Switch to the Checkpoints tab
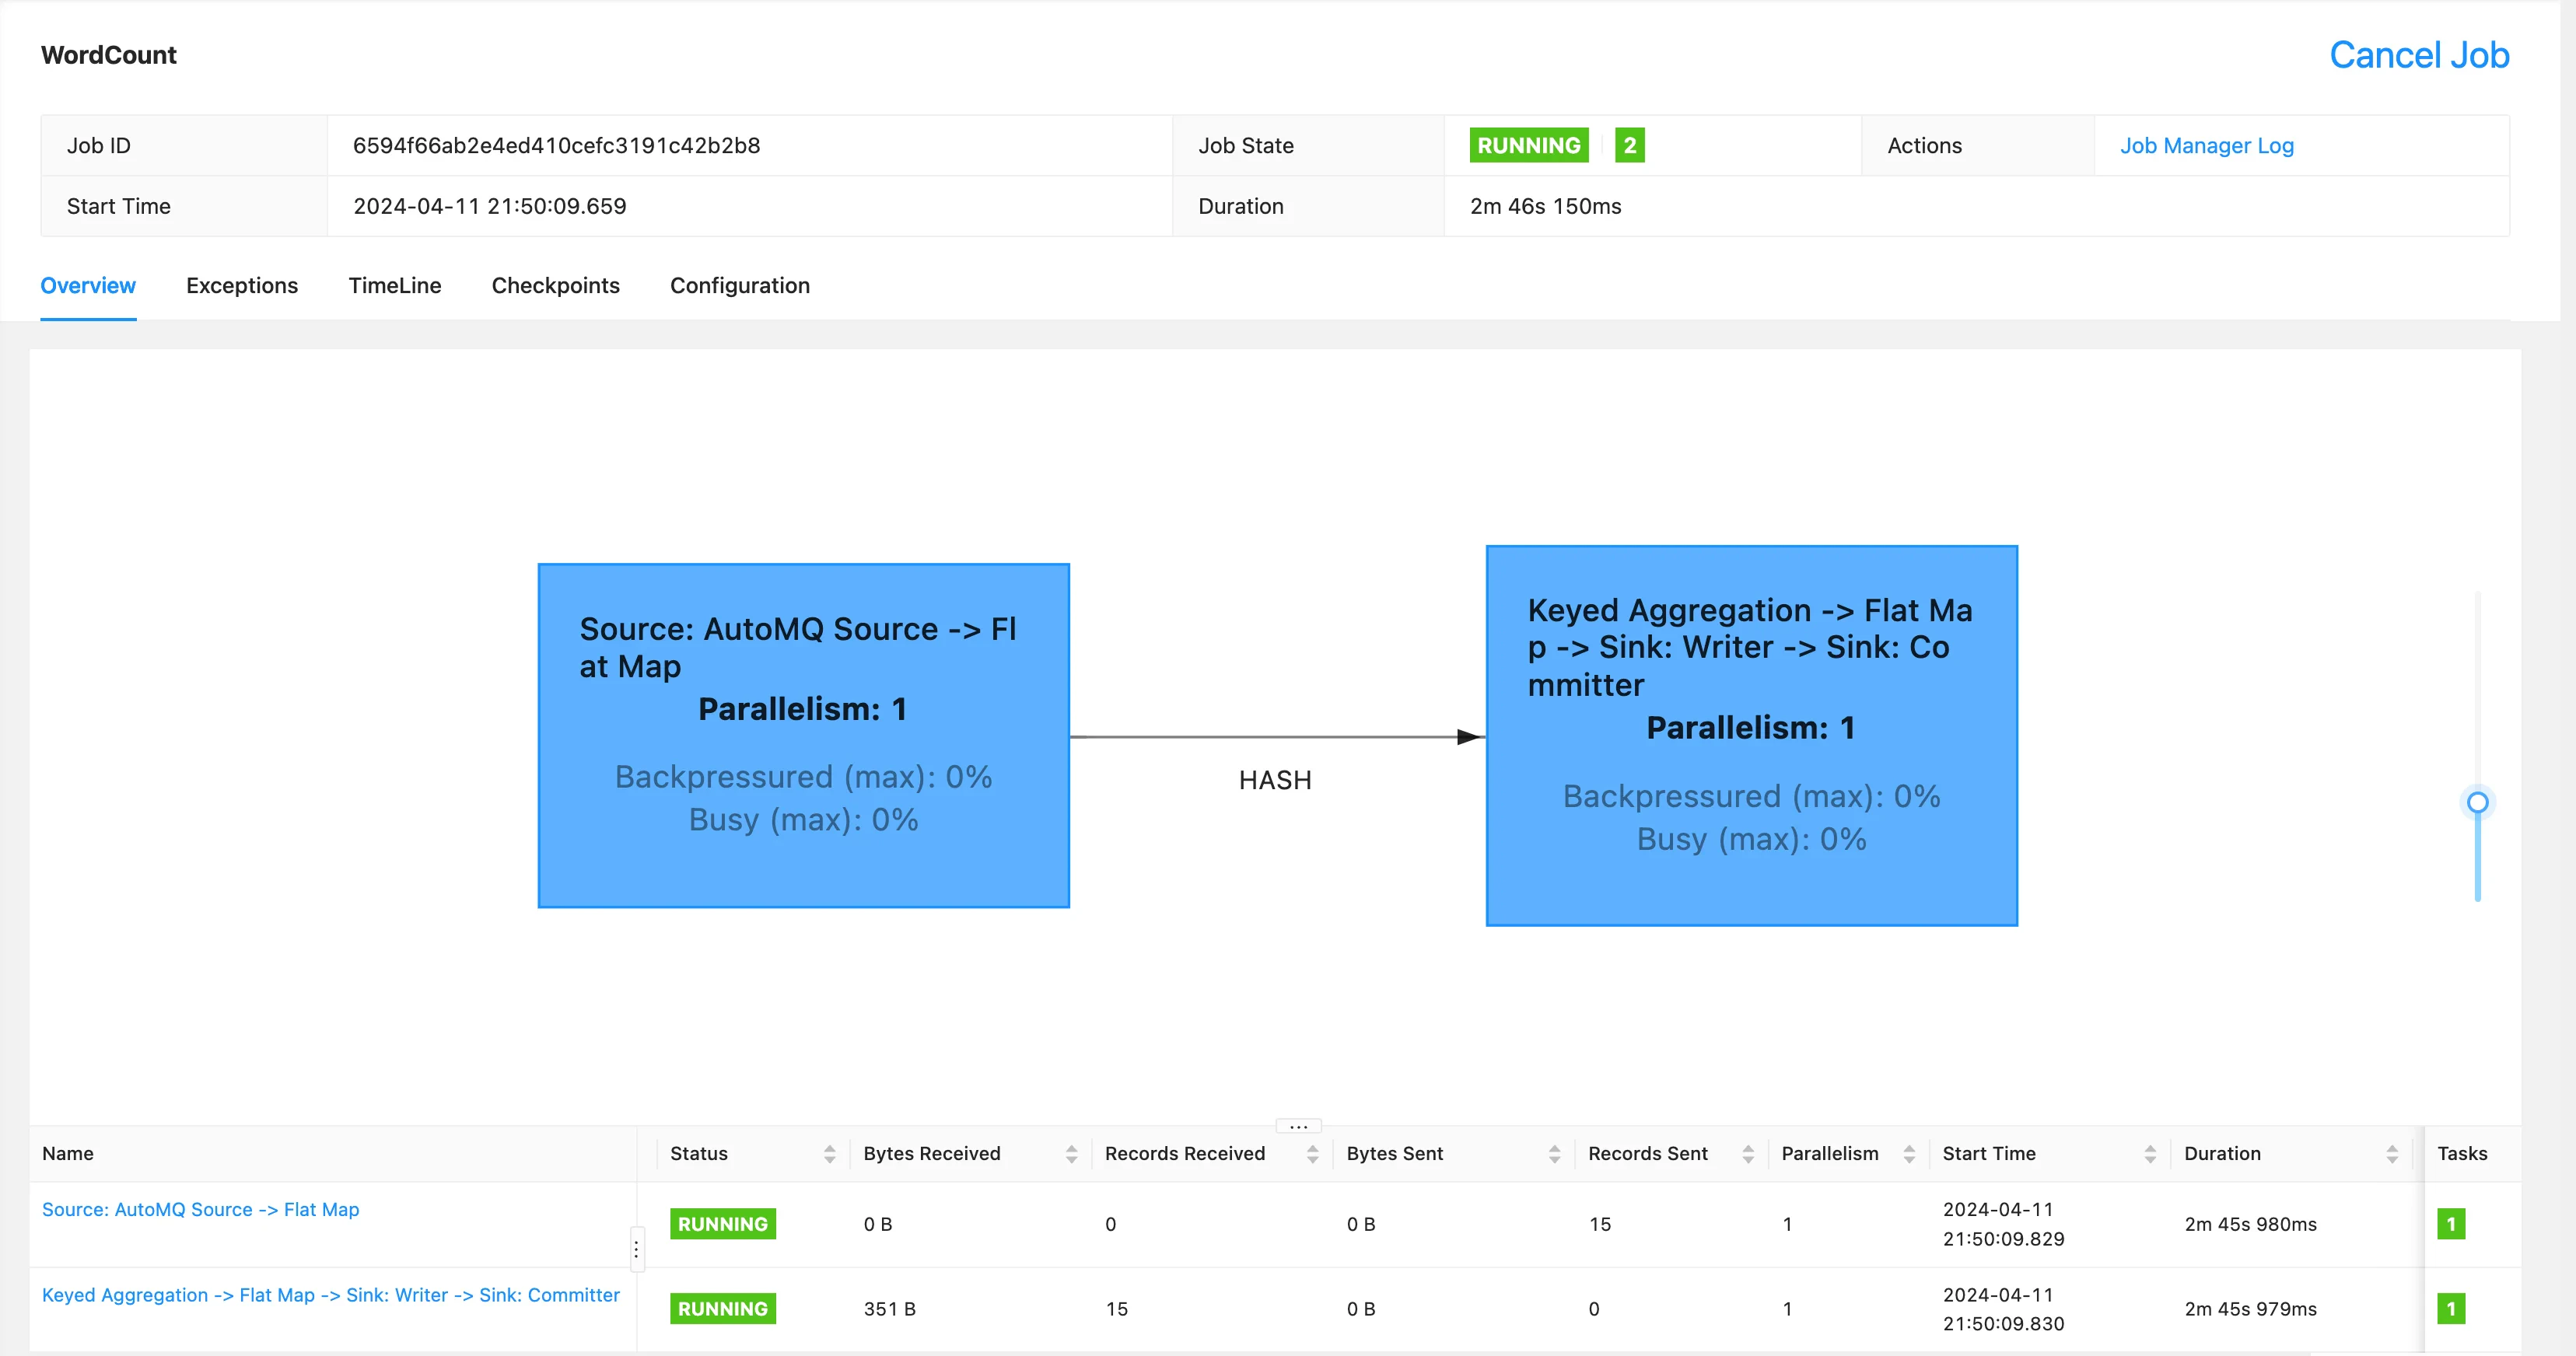 (555, 286)
